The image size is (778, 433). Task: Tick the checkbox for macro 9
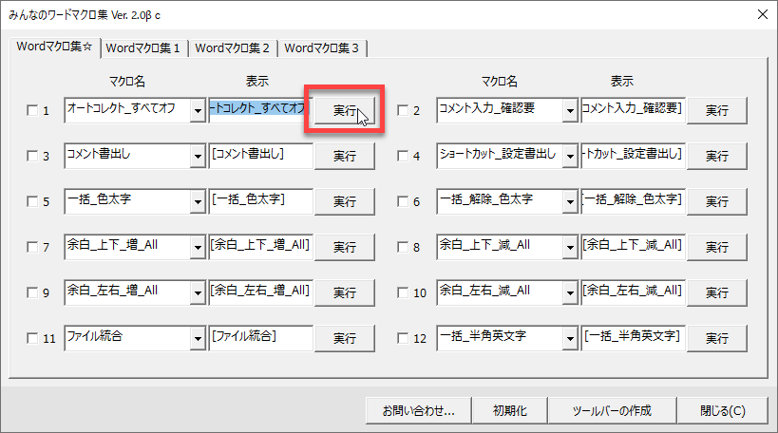point(31,292)
